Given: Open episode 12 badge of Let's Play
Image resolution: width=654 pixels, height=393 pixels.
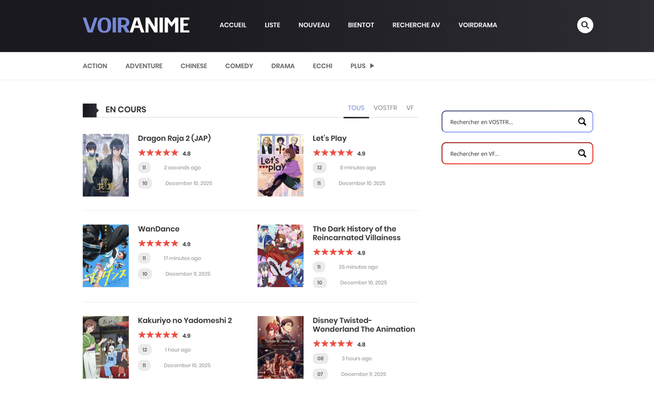Looking at the screenshot, I should (x=319, y=168).
